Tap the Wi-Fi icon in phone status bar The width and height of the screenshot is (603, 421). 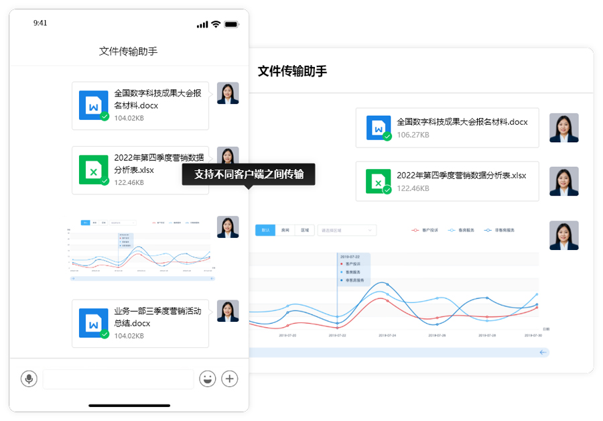pyautogui.click(x=216, y=24)
